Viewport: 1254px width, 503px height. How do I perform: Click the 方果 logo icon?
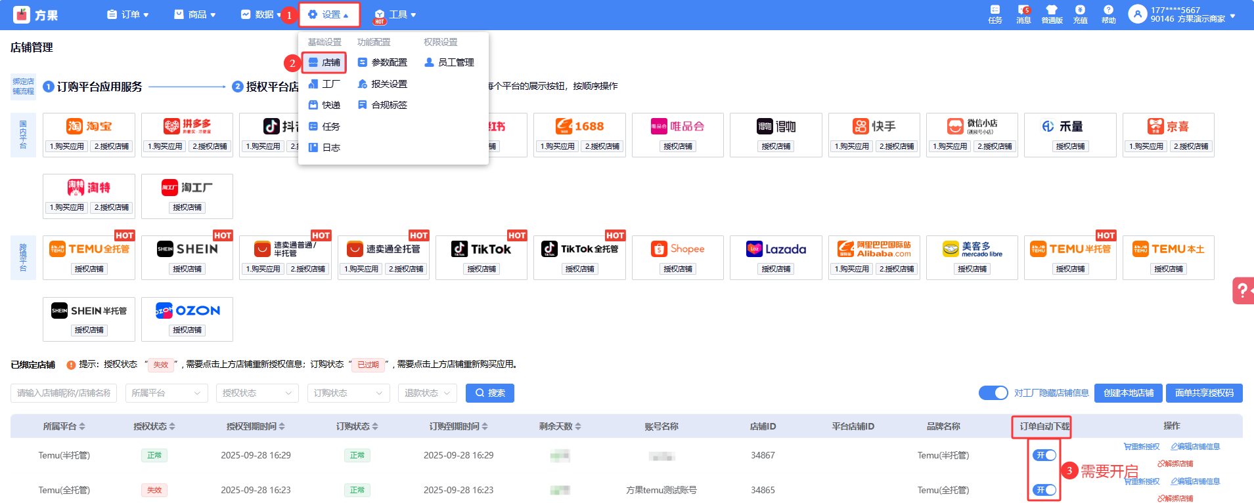(22, 14)
